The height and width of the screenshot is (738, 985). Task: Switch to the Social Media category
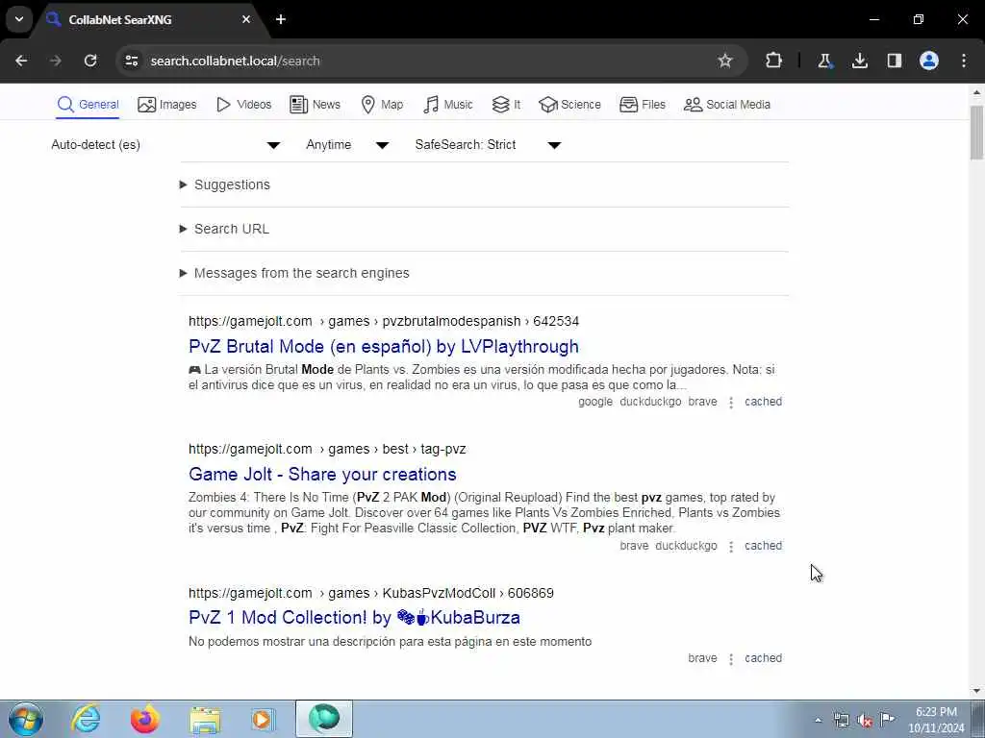tap(727, 105)
